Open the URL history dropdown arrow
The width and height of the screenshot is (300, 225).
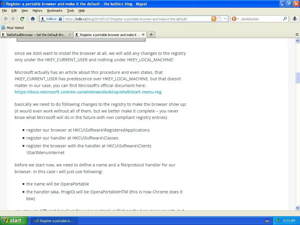pyautogui.click(x=225, y=19)
